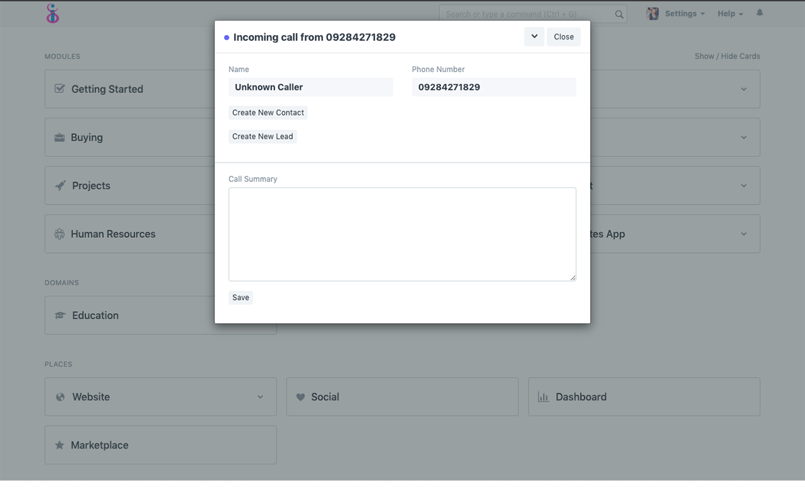Screen dimensions: 805x502
Task: Click the search magnifying glass icon
Action: tap(618, 13)
